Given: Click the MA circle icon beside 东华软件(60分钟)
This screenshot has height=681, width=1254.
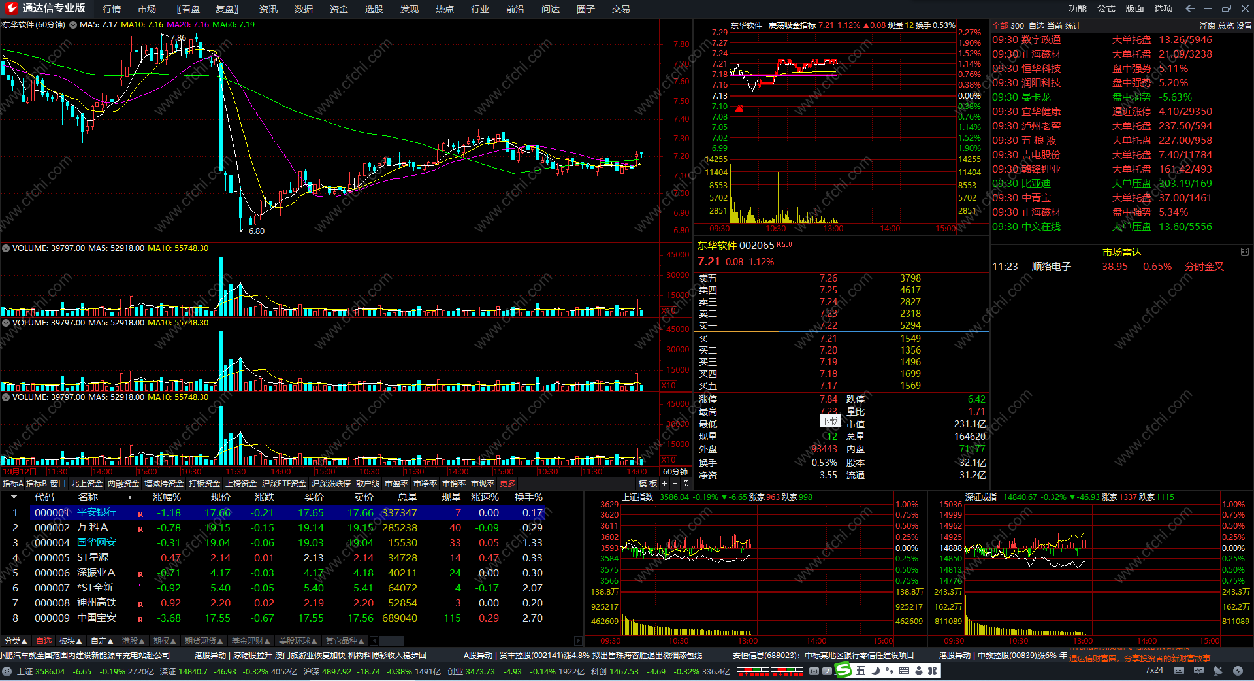Looking at the screenshot, I should click(73, 25).
